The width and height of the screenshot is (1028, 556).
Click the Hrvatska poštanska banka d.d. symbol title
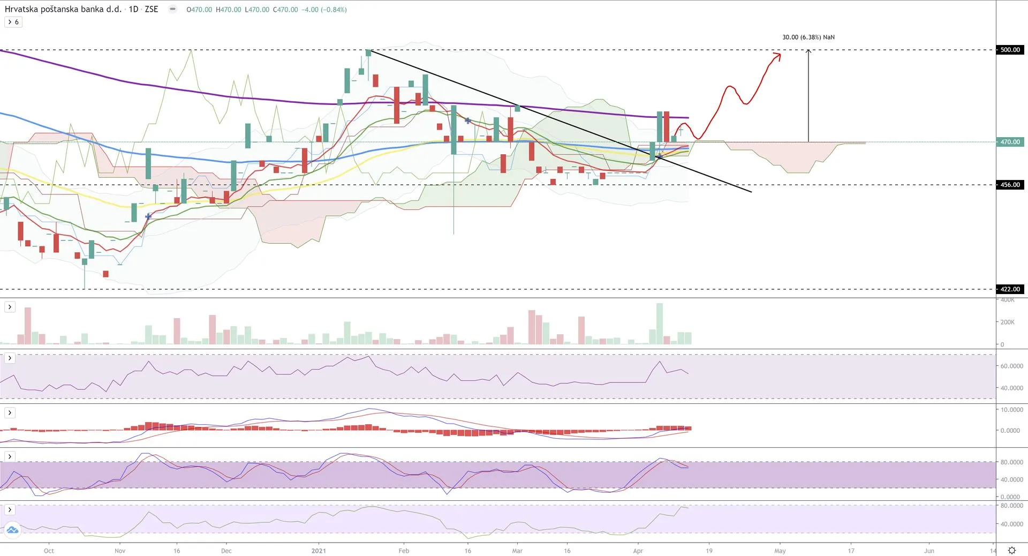click(x=63, y=9)
